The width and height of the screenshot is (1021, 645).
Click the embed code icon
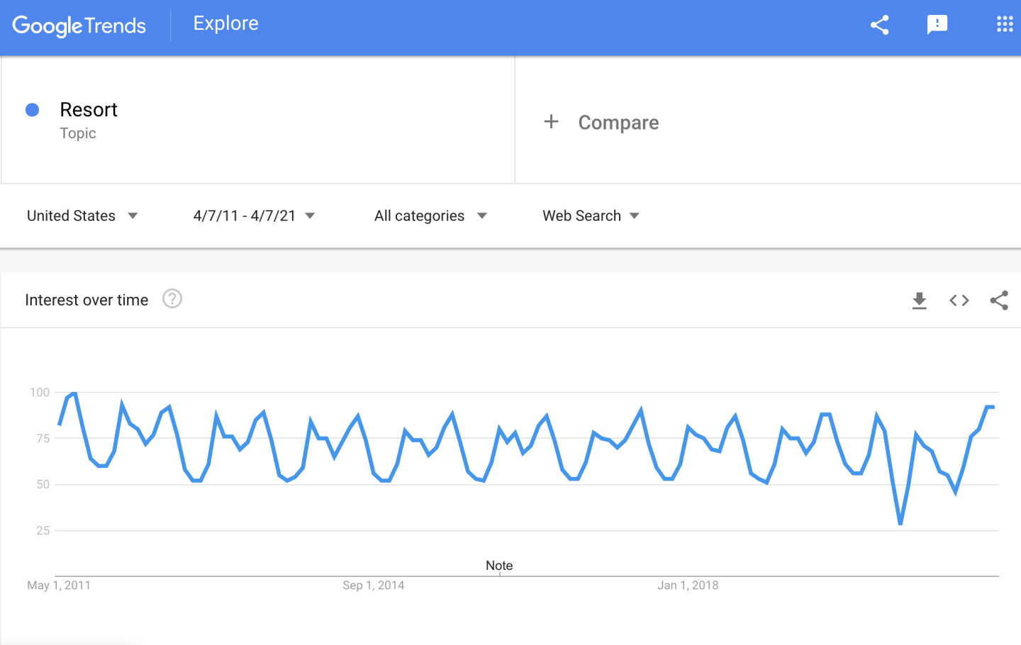coord(959,301)
